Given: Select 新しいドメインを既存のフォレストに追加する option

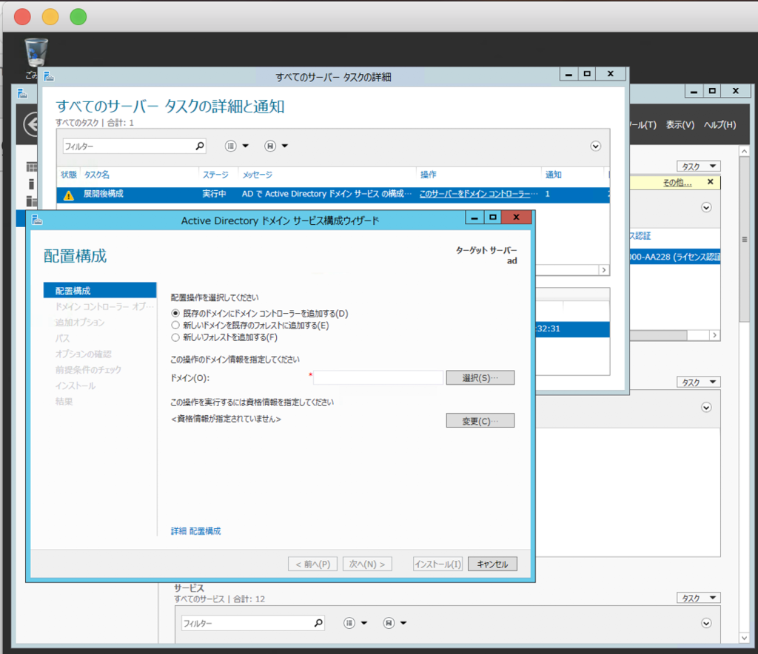Looking at the screenshot, I should (175, 326).
